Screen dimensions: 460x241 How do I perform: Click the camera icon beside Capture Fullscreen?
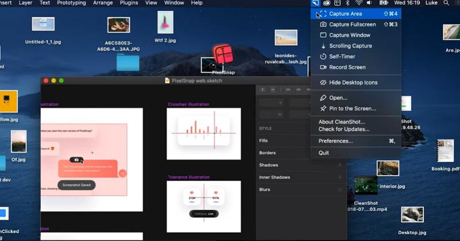pyautogui.click(x=323, y=24)
